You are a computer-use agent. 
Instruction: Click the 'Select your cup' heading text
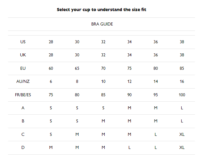[x=102, y=10]
